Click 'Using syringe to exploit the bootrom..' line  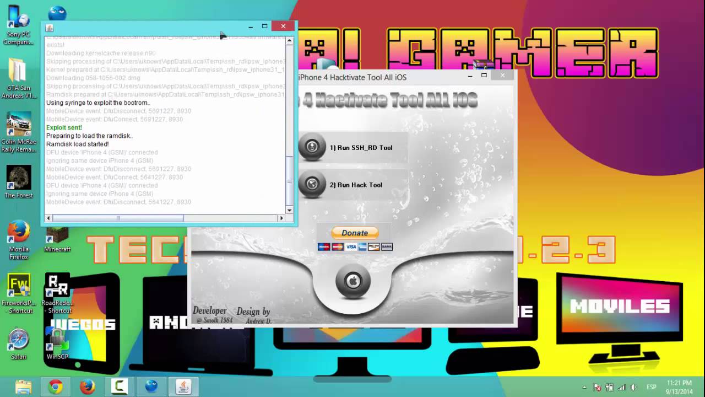point(98,103)
